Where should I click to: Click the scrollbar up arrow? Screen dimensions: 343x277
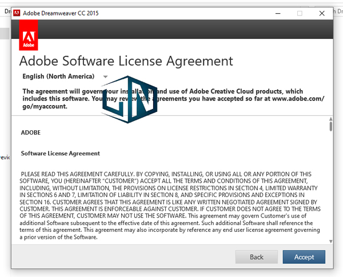click(x=331, y=119)
